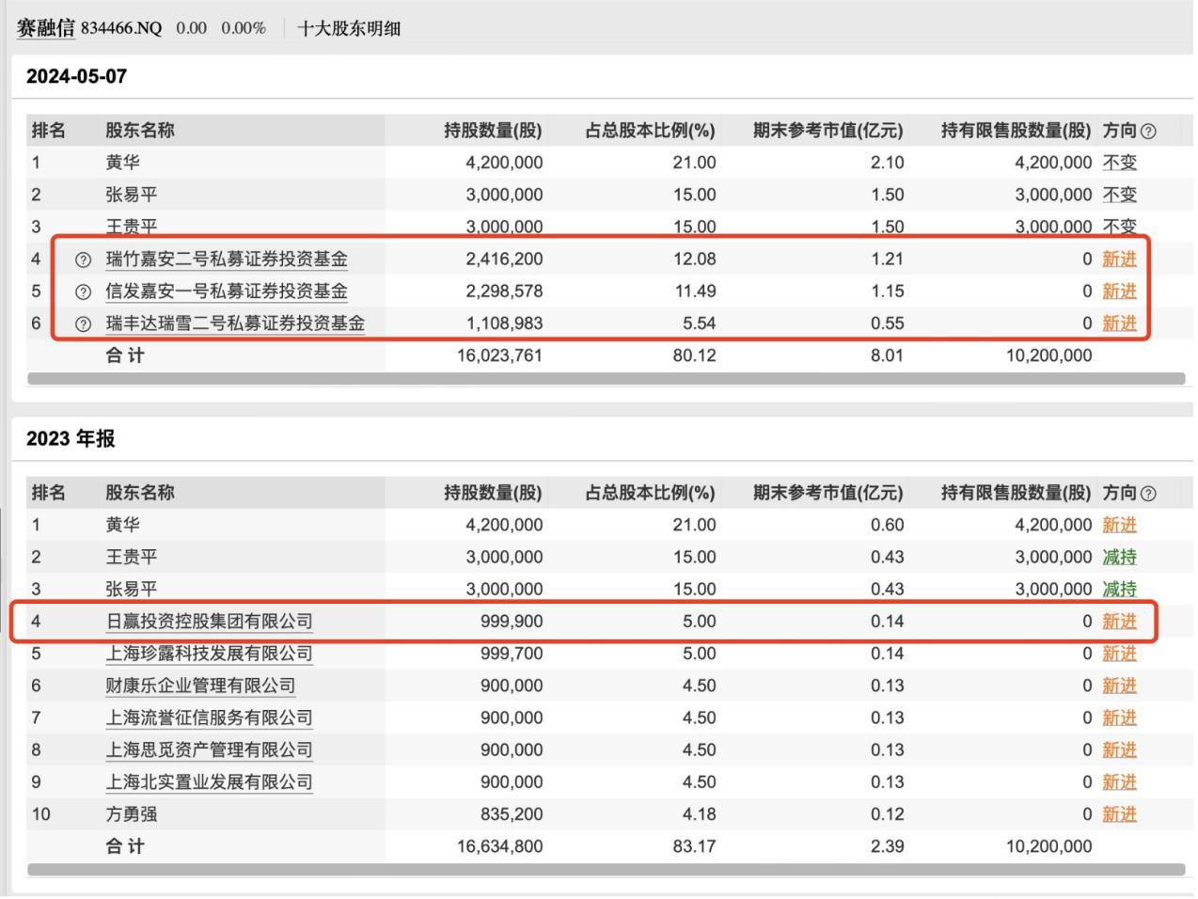Click 新进 link in 财康乐企业管理 row
The image size is (1198, 899).
[x=1119, y=686]
